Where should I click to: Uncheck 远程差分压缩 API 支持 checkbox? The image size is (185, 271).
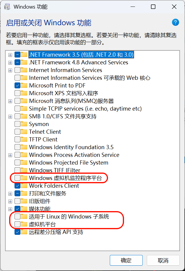coord(17,232)
